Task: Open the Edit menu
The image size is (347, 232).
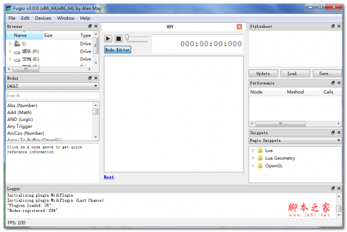Action: tap(25, 18)
